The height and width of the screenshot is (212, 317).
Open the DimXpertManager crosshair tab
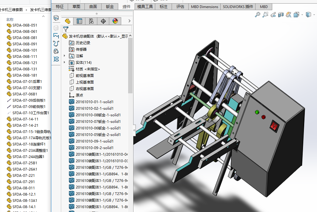click(x=103, y=21)
